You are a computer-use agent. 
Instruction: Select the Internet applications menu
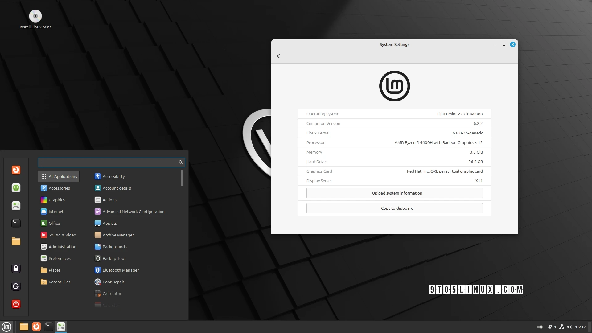click(56, 212)
